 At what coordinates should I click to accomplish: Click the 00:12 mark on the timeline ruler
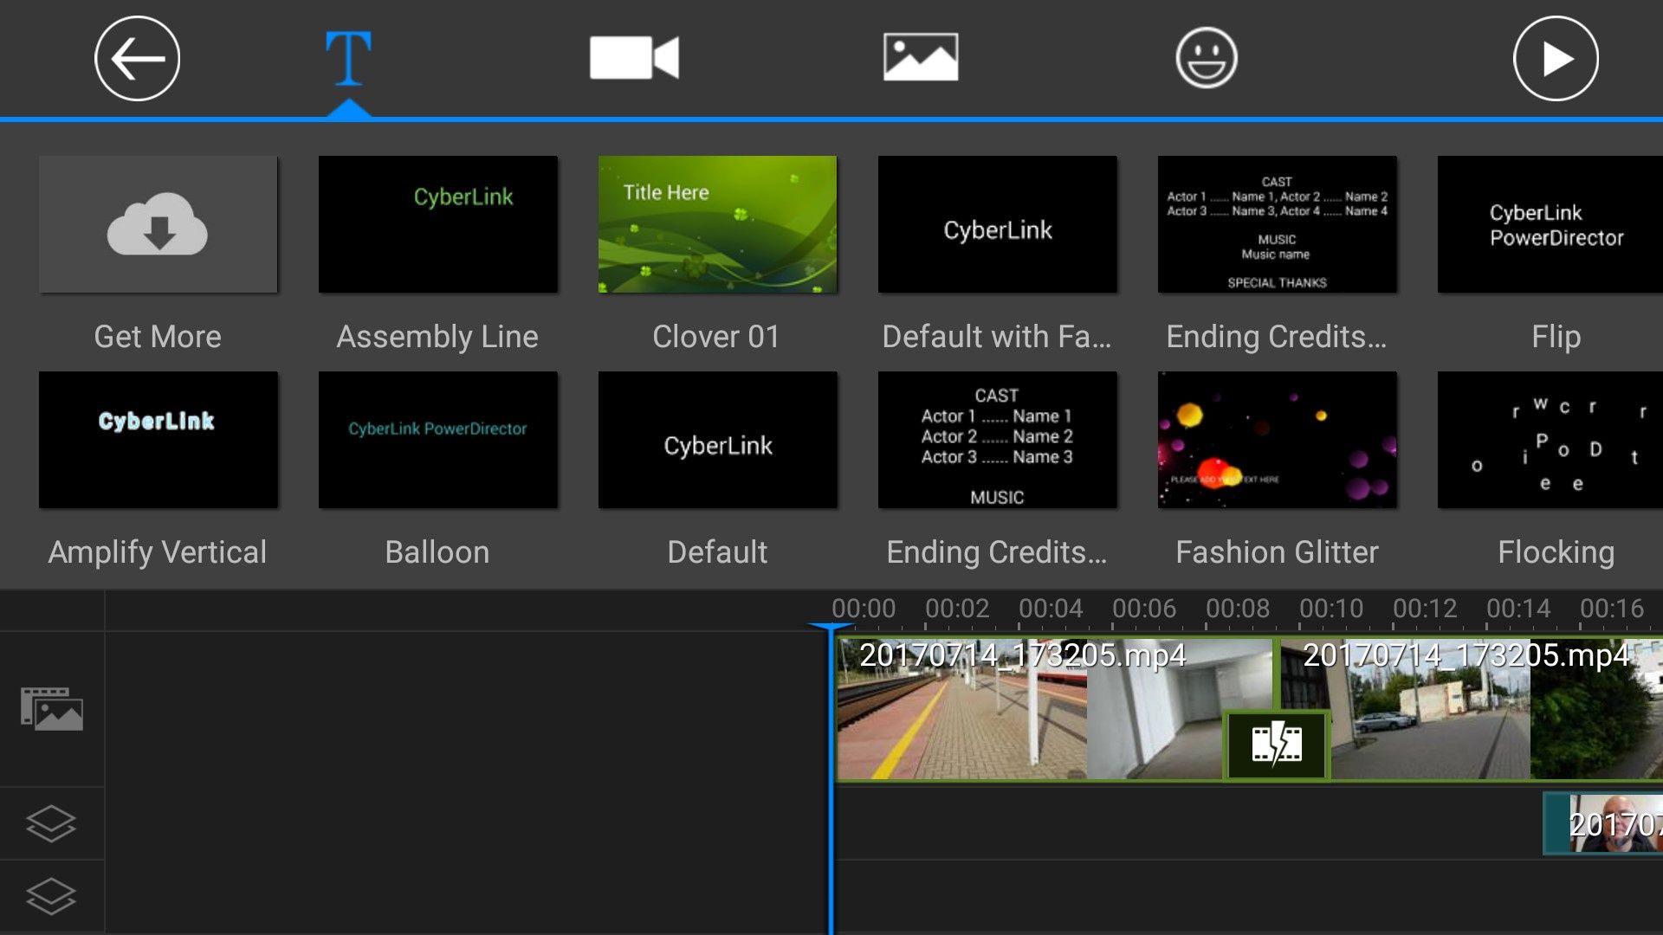coord(1425,609)
